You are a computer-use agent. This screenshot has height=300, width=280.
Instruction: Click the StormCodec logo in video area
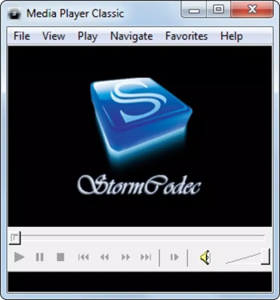tap(139, 136)
